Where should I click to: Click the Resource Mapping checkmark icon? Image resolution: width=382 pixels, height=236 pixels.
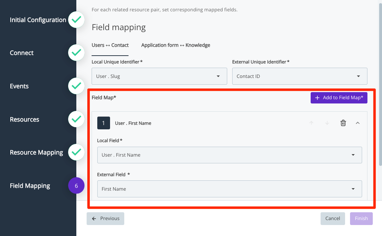tap(76, 152)
